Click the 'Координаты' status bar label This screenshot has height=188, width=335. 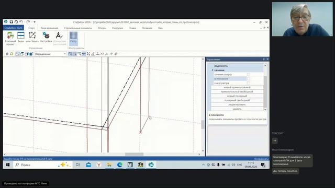point(262,159)
